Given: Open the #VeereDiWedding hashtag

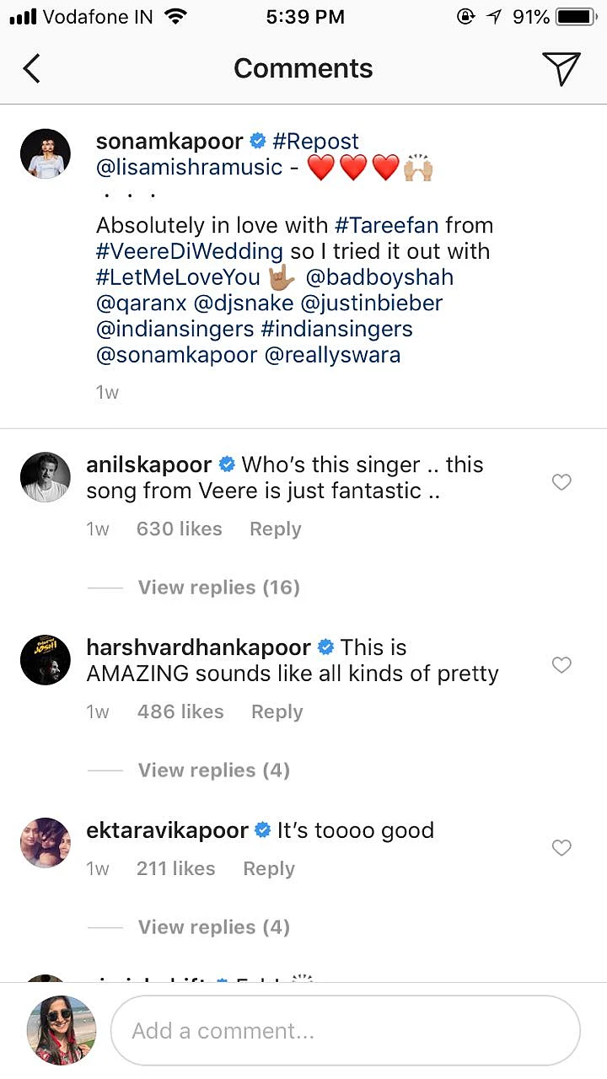Looking at the screenshot, I should (189, 251).
